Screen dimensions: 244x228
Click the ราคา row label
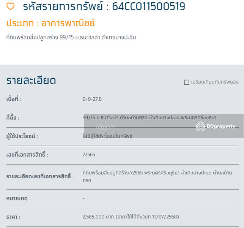[x=13, y=217]
